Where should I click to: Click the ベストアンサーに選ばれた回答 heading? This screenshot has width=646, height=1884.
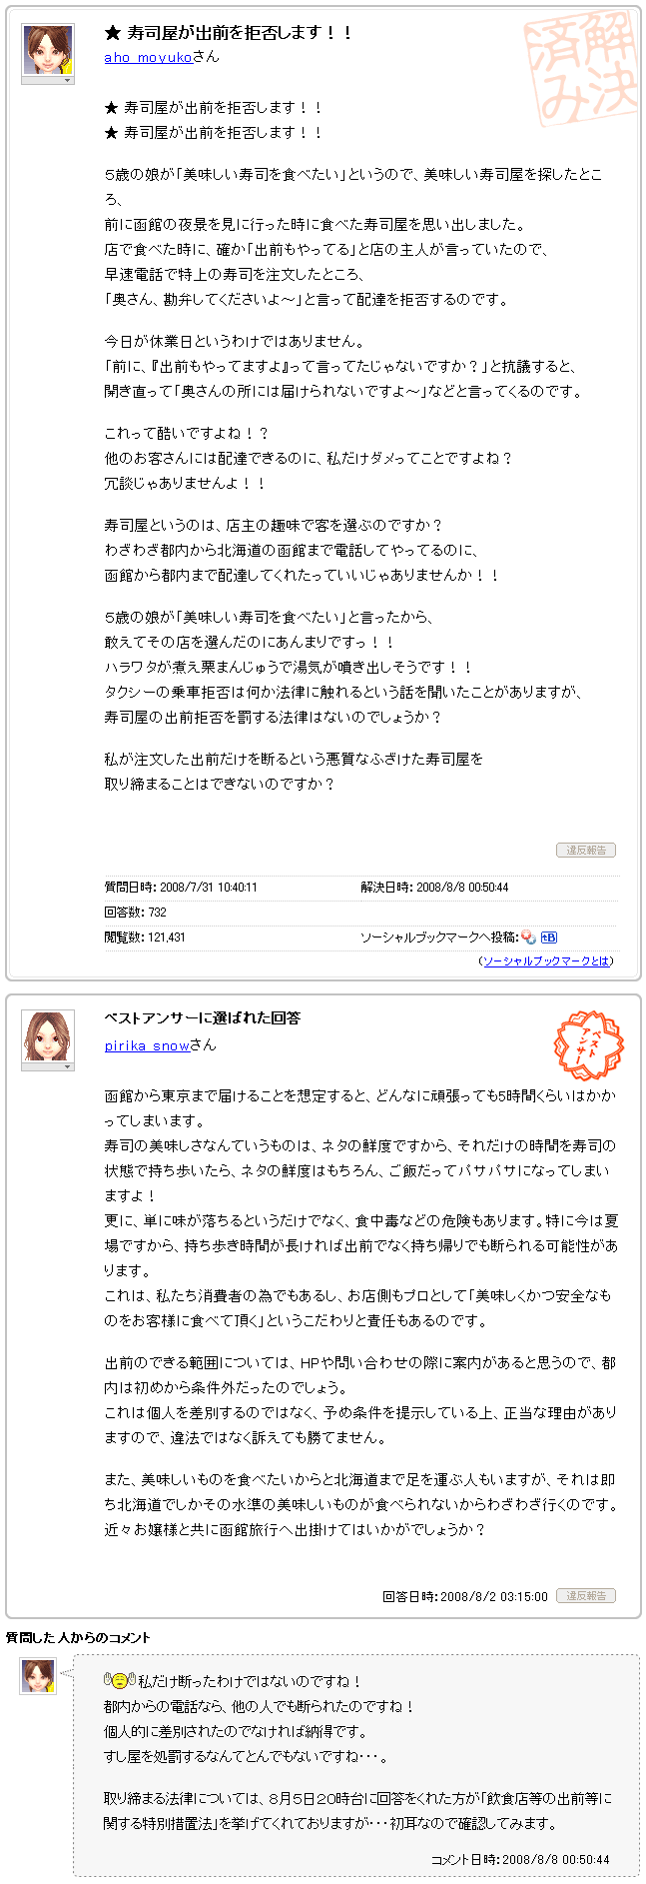[x=203, y=1017]
